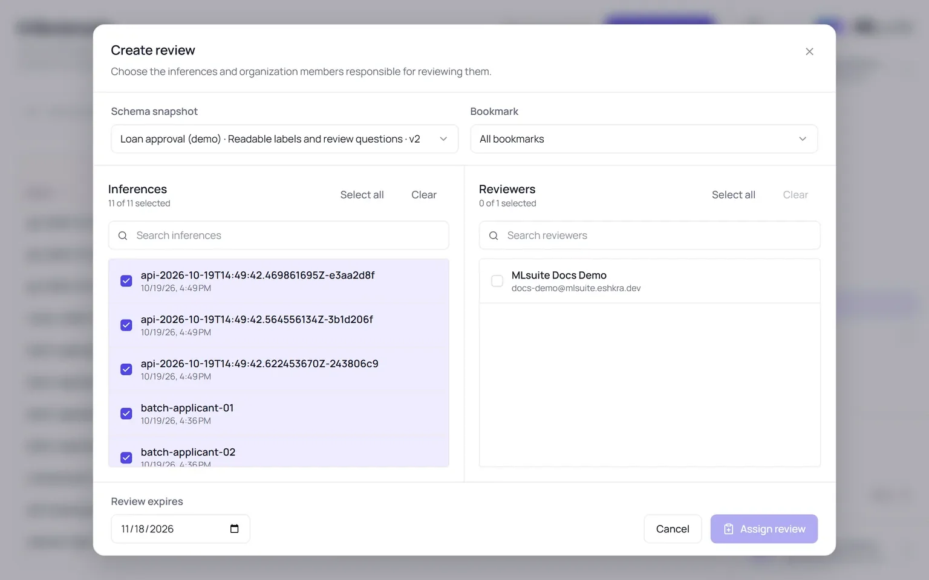
Task: Focus the Search inferences field
Action: click(279, 236)
